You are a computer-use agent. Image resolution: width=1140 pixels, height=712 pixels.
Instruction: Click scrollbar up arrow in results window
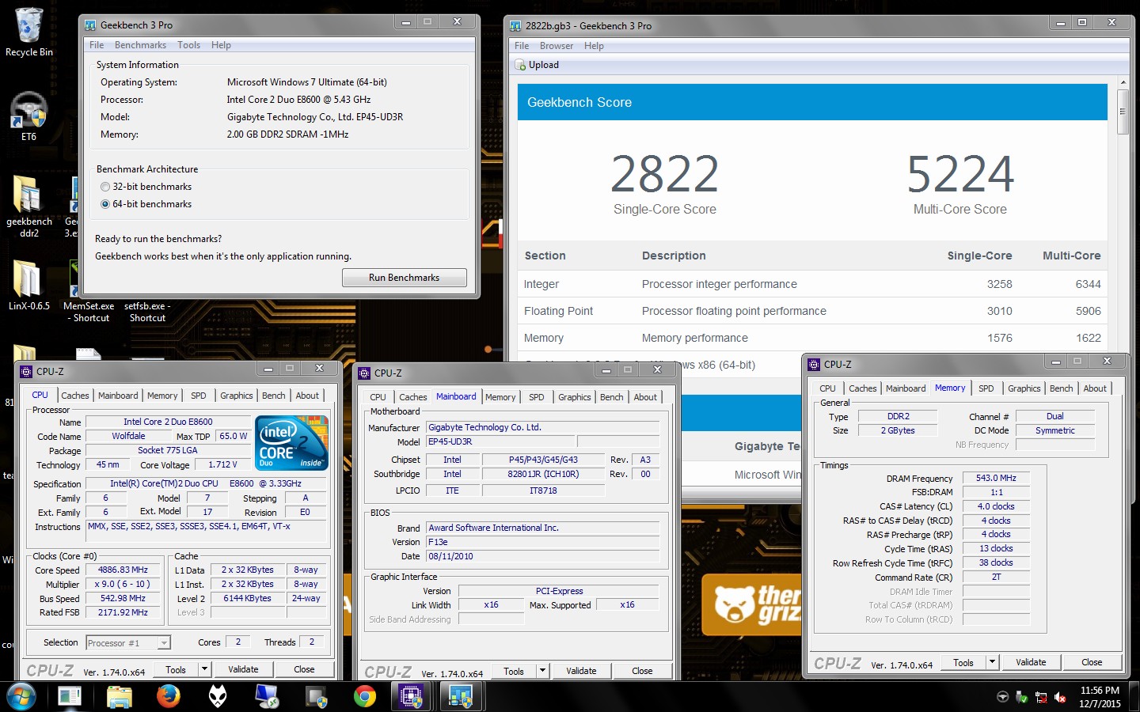click(x=1122, y=82)
